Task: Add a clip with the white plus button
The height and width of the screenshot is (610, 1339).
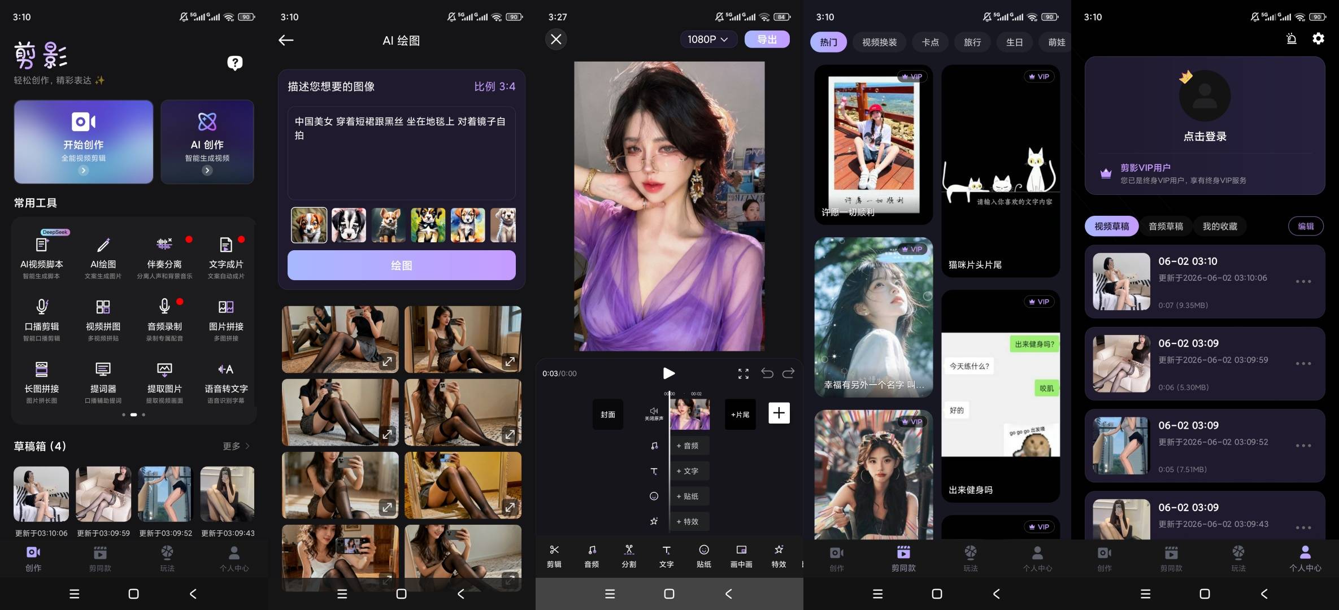Action: [779, 413]
